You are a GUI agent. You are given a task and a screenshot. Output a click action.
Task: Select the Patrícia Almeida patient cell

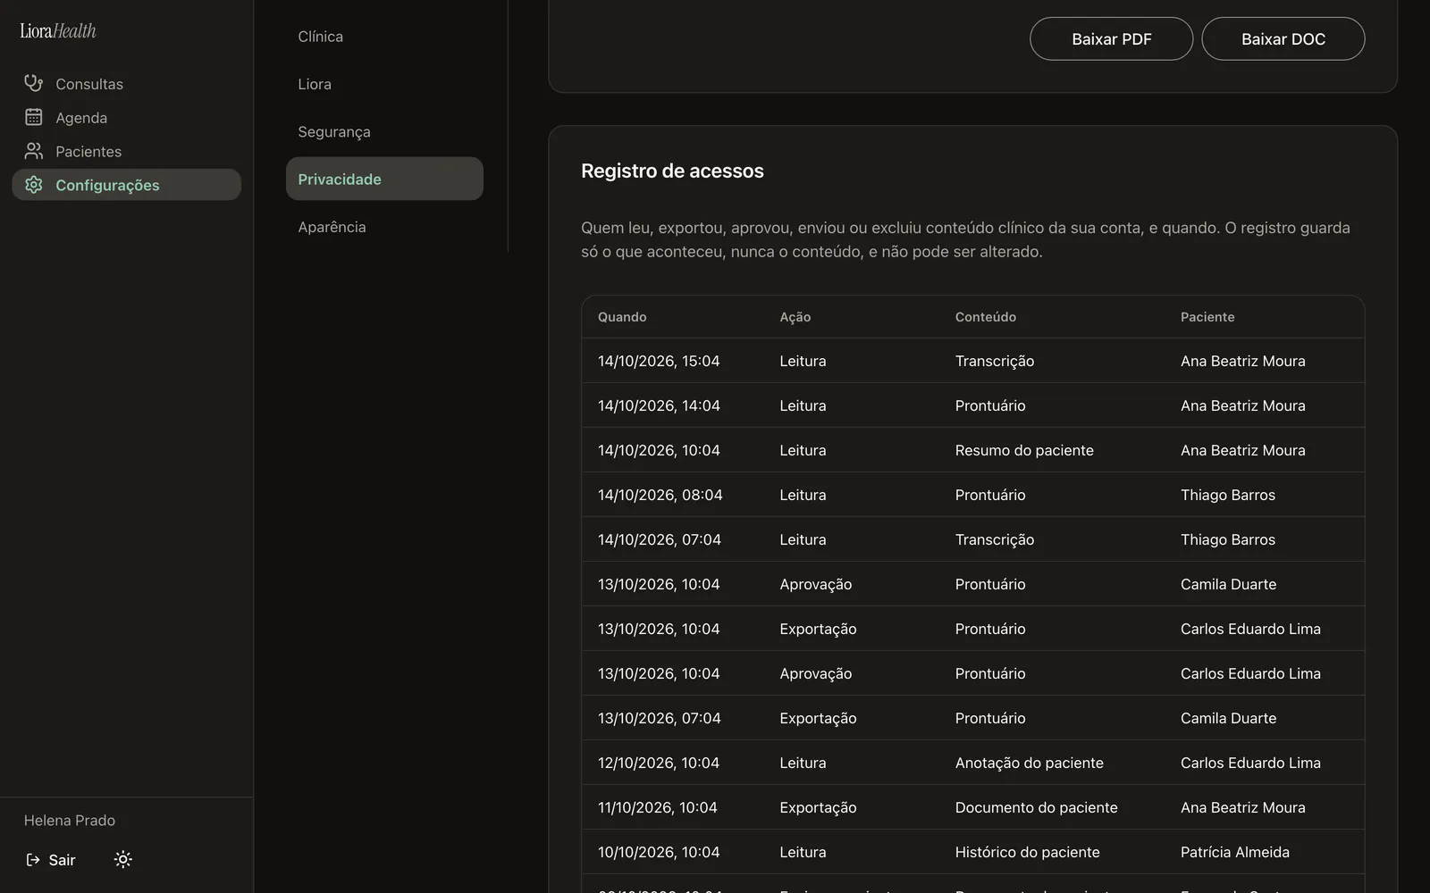(x=1235, y=852)
